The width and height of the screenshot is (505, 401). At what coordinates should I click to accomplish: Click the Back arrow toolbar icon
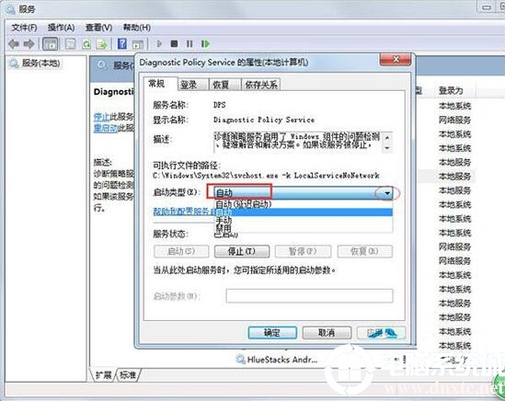coord(14,43)
